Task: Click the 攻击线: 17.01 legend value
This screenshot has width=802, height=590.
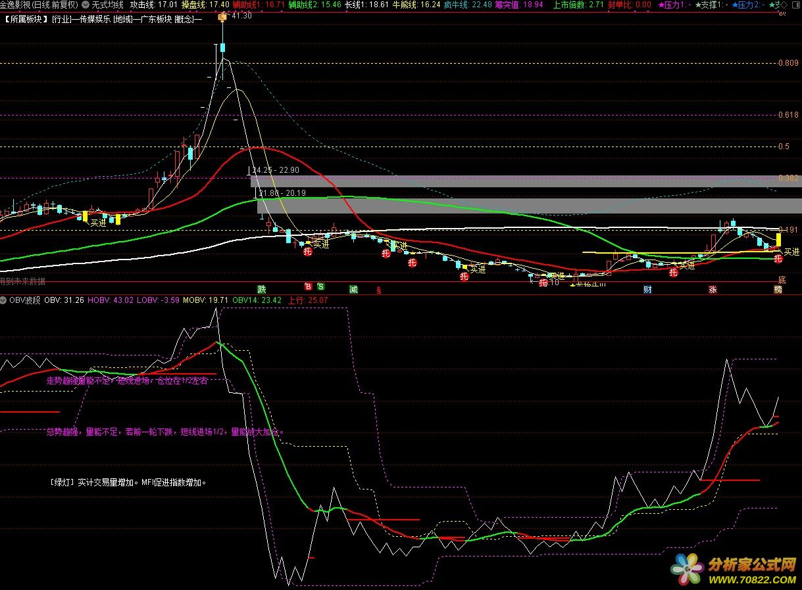Action: coord(154,5)
